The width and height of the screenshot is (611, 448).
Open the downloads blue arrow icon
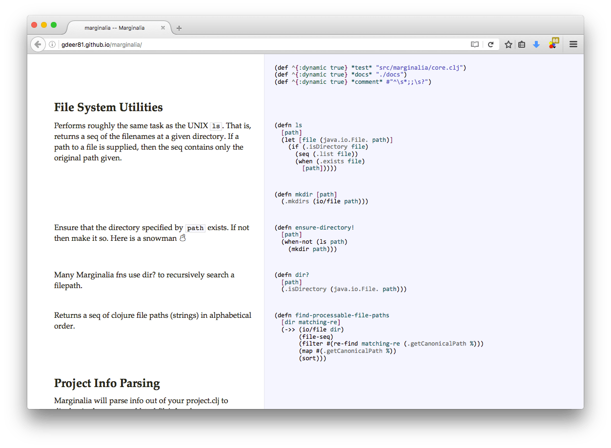[536, 44]
